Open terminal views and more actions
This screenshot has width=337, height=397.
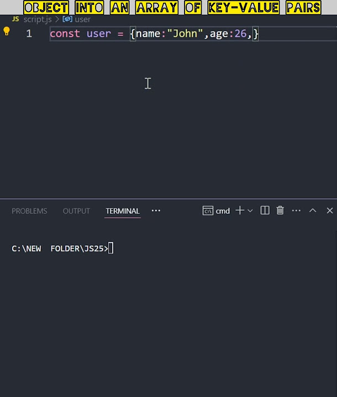pyautogui.click(x=296, y=211)
